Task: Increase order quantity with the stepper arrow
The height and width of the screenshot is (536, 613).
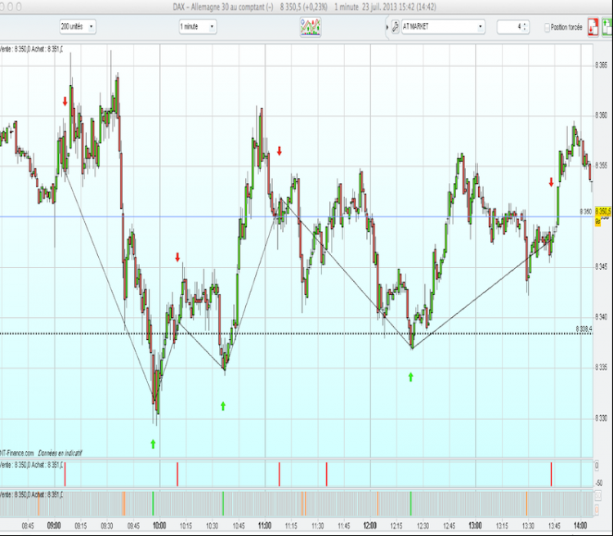Action: pos(524,25)
